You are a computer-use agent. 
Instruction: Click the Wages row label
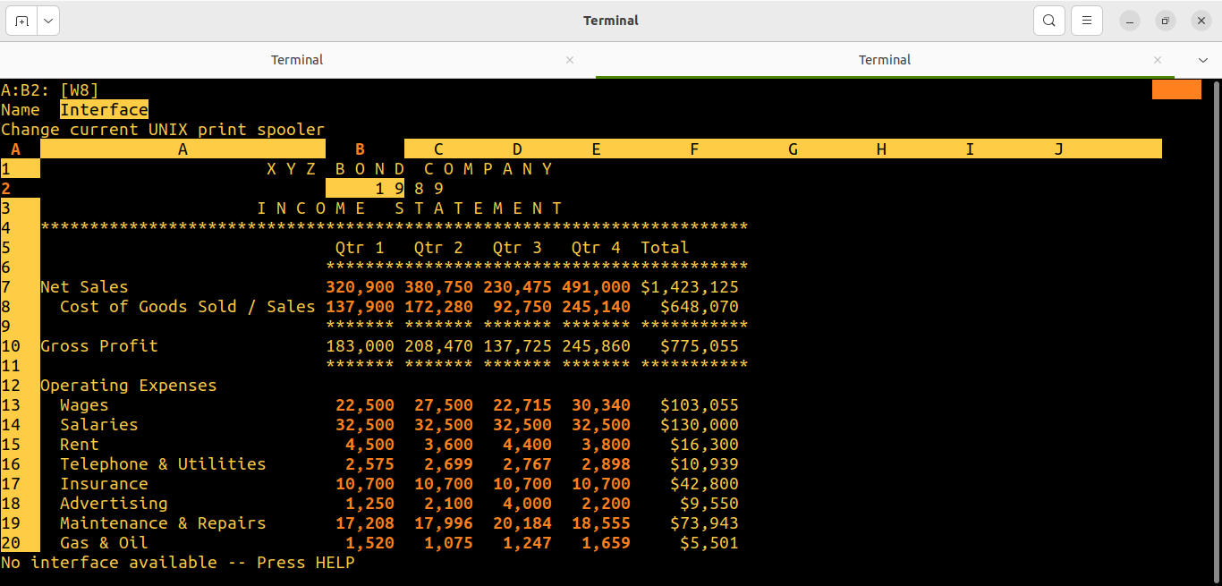click(x=84, y=405)
